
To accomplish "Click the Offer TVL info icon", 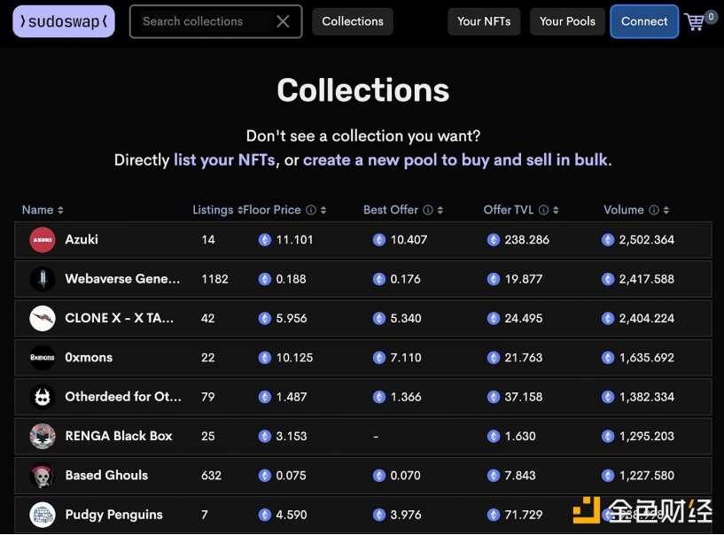I will [544, 210].
